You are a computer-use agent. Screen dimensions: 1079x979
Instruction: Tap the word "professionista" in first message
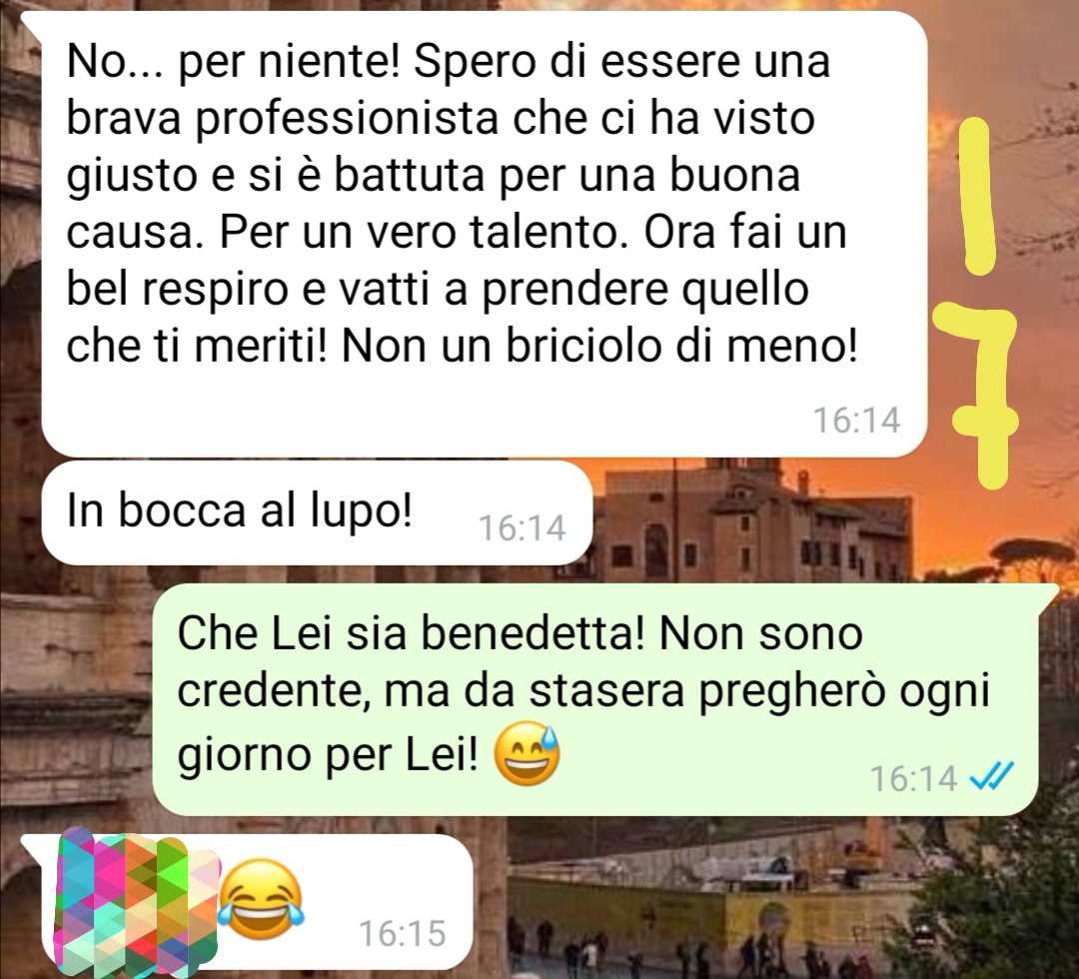point(347,118)
